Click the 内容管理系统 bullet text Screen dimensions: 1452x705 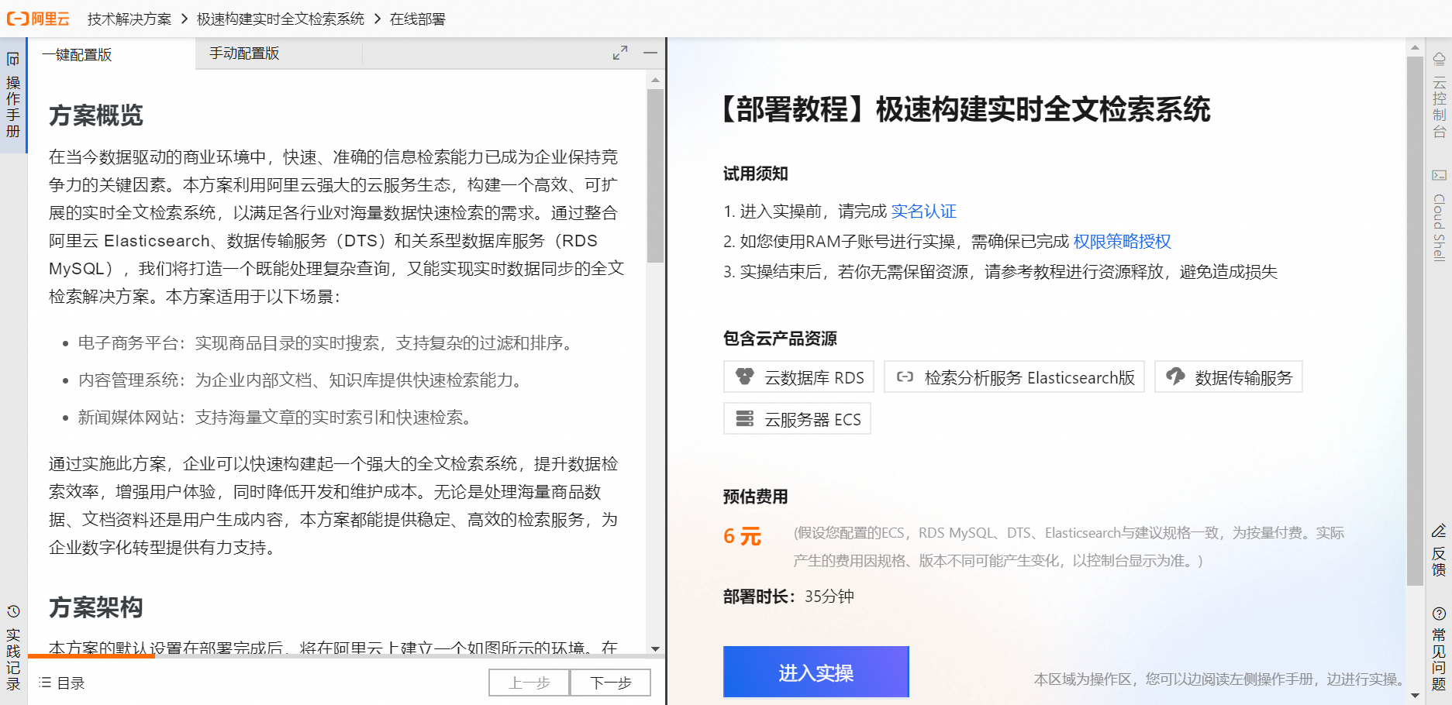(301, 380)
